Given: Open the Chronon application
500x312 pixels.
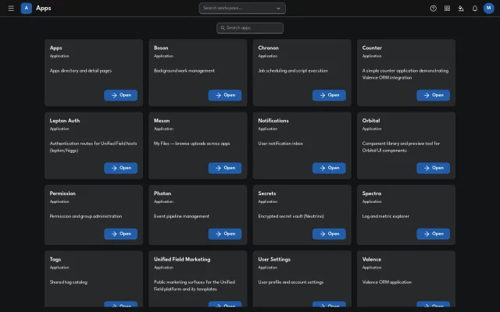Looking at the screenshot, I should click(x=329, y=95).
